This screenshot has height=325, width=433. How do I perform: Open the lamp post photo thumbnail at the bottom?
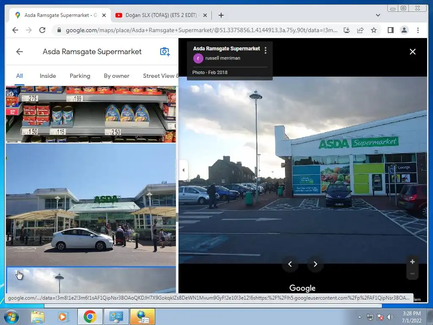coord(91,280)
